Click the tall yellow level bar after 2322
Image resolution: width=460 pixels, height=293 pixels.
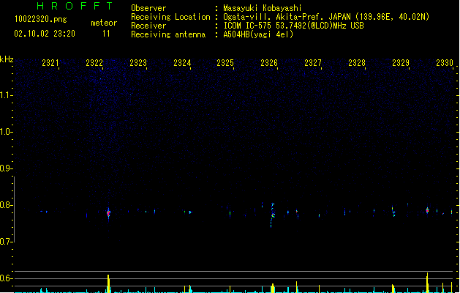108,283
